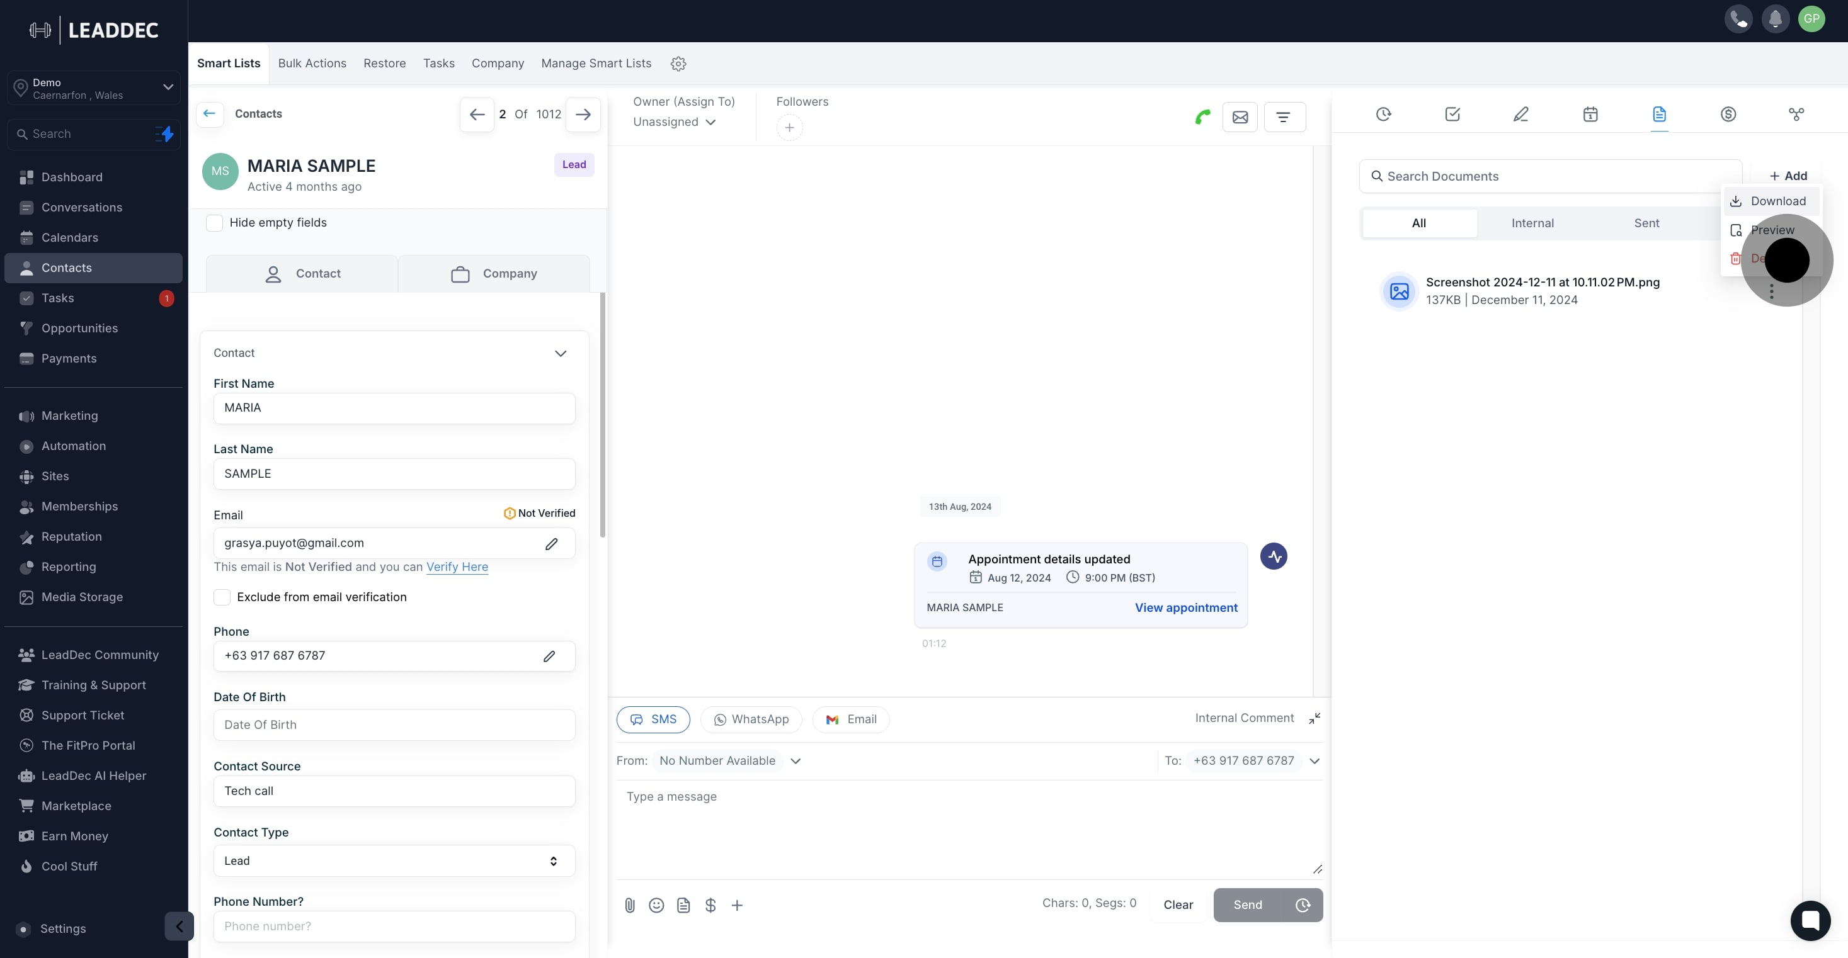Select the Company tab in contact panel
The image size is (1848, 958).
(494, 274)
